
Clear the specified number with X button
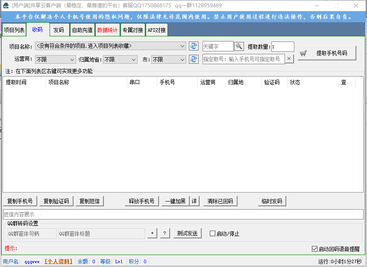[289, 59]
